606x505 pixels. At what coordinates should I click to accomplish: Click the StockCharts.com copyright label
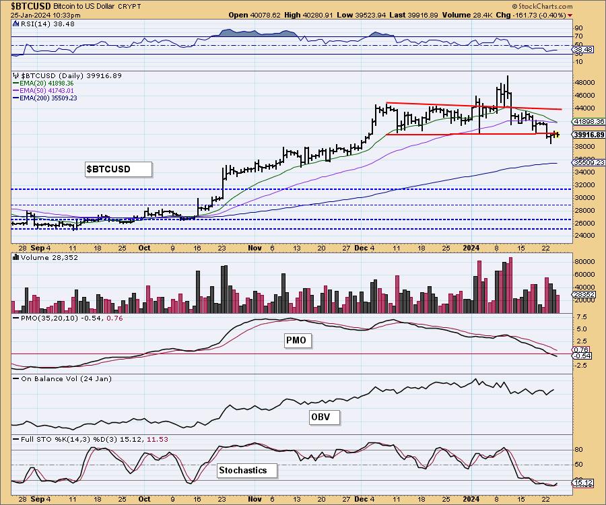tap(543, 6)
